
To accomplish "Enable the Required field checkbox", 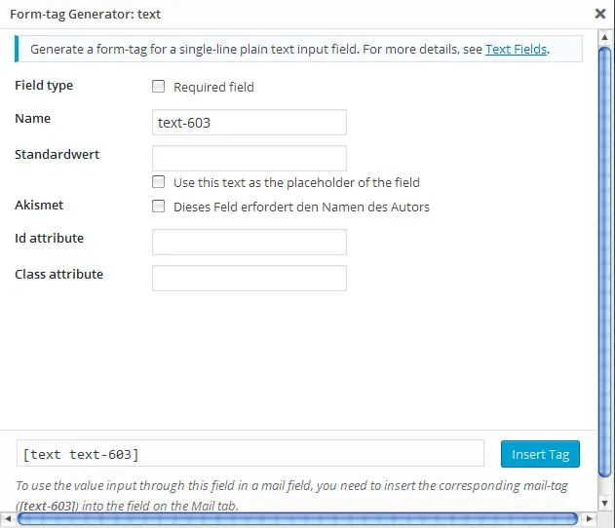I will [x=159, y=87].
